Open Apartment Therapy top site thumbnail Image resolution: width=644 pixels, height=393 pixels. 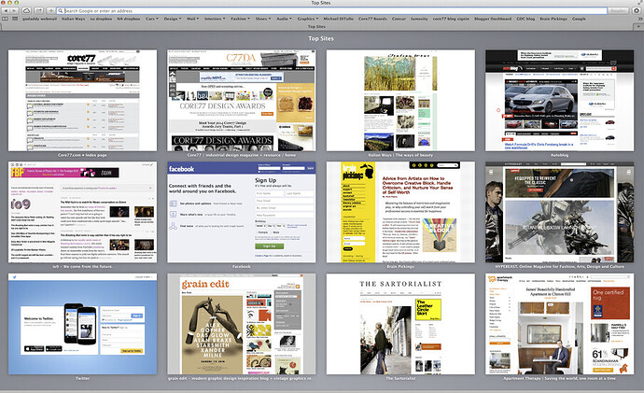559,324
